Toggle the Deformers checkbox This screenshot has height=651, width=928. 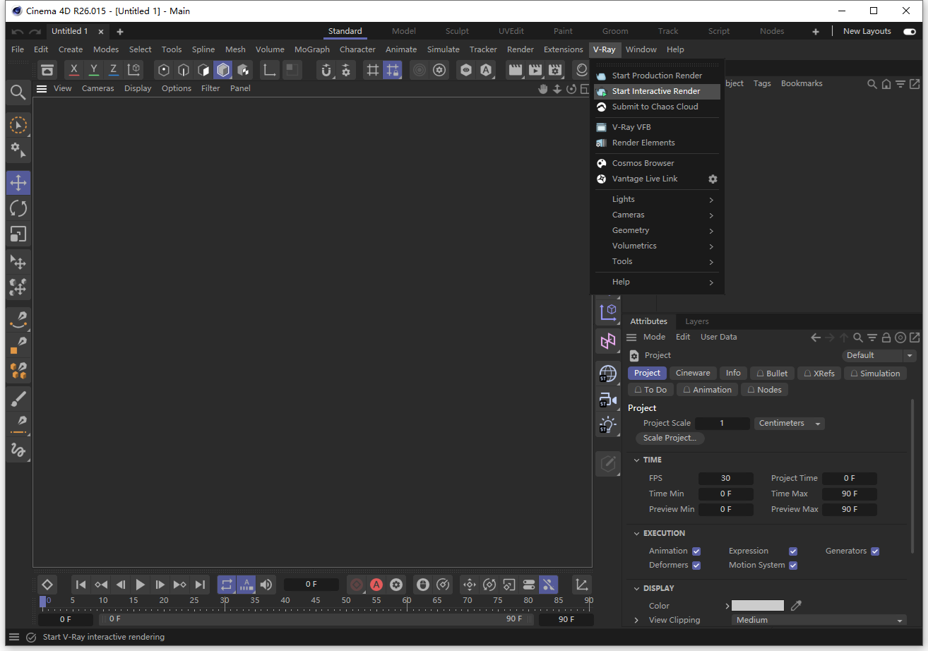coord(696,566)
